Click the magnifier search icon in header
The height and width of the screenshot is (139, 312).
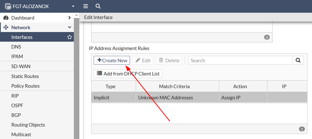[98, 6]
